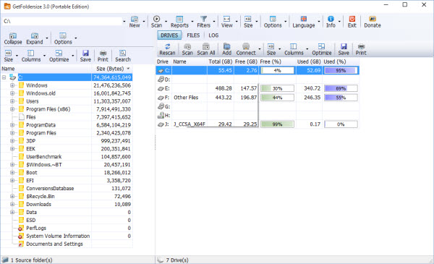
Task: Click the drives panel Save icon
Action: tap(344, 46)
